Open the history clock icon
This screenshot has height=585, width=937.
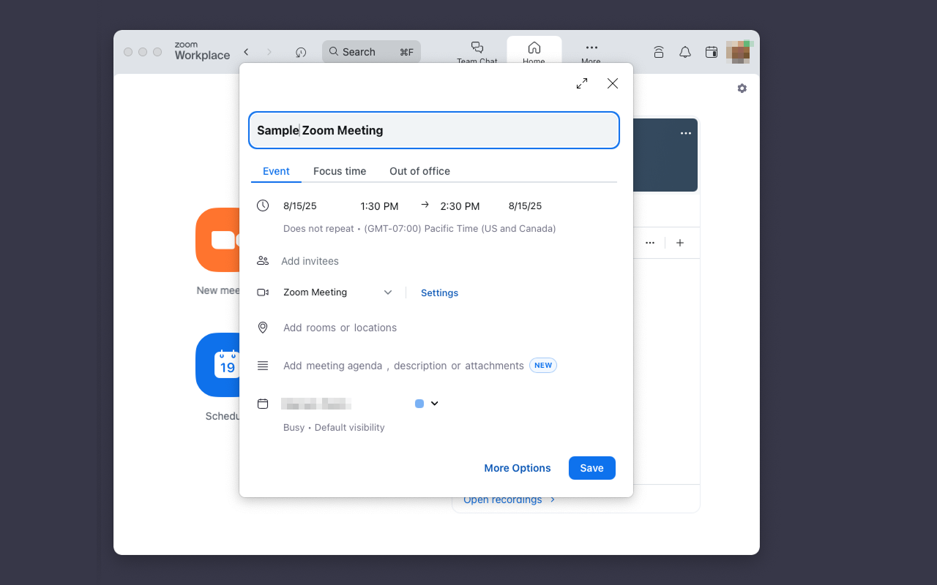[301, 52]
